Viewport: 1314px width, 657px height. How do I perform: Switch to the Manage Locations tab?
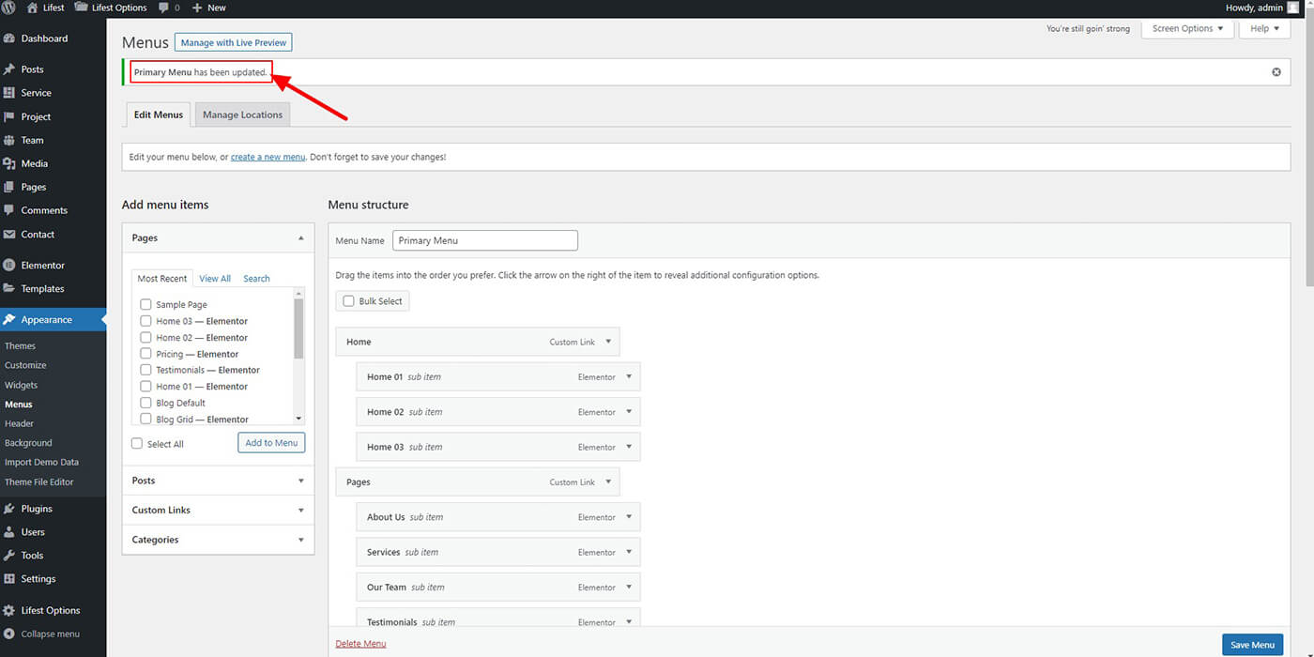coord(242,115)
